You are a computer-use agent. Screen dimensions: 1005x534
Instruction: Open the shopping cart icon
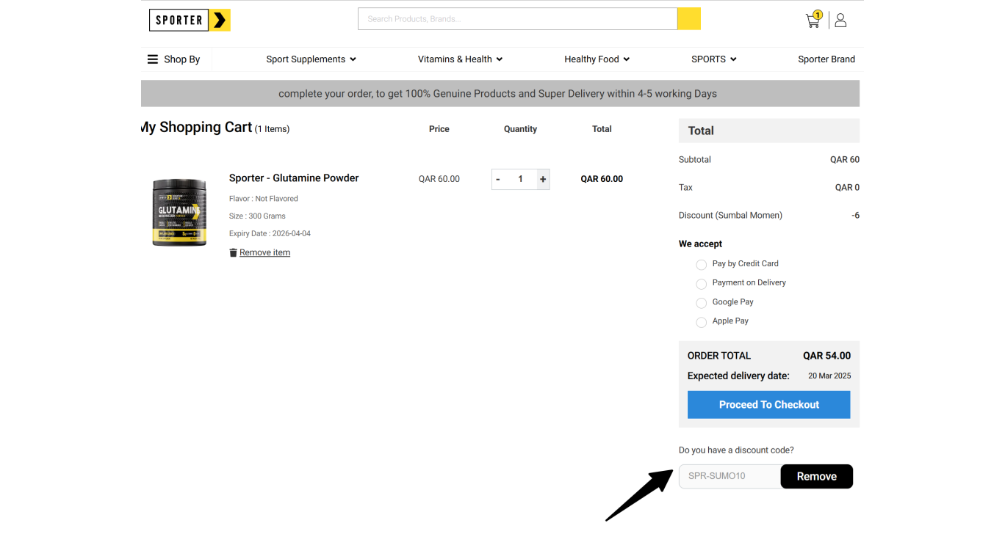click(x=813, y=20)
